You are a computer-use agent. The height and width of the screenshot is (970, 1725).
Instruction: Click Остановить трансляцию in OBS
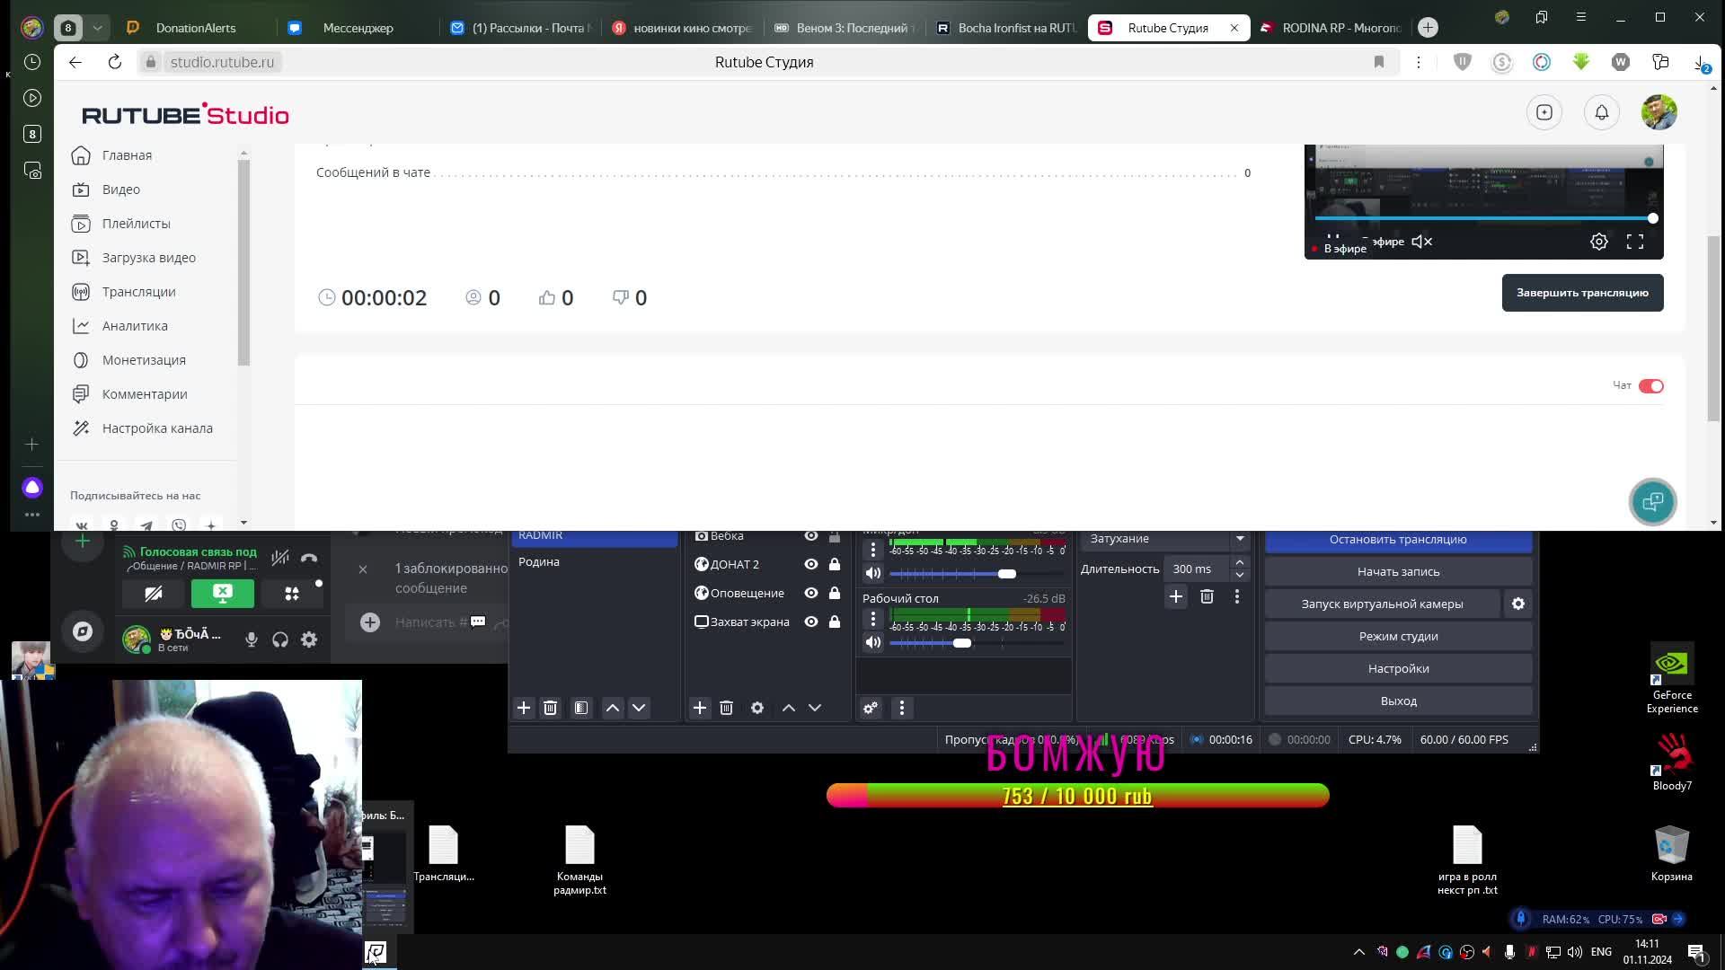click(1397, 540)
